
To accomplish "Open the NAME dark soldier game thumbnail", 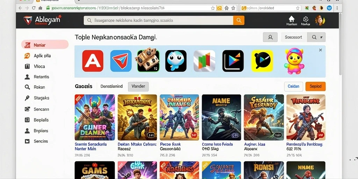I will (x=221, y=117).
